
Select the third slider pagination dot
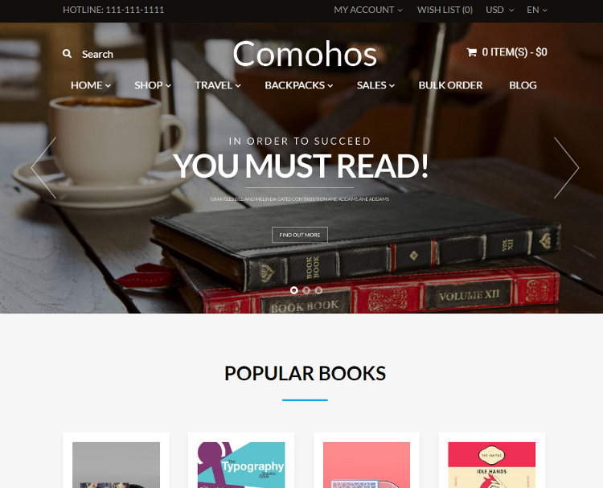319,290
